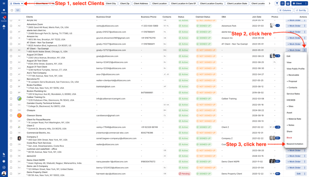Click venky@utilizecore.com email for Adventure Zoom

pyautogui.click(x=107, y=26)
